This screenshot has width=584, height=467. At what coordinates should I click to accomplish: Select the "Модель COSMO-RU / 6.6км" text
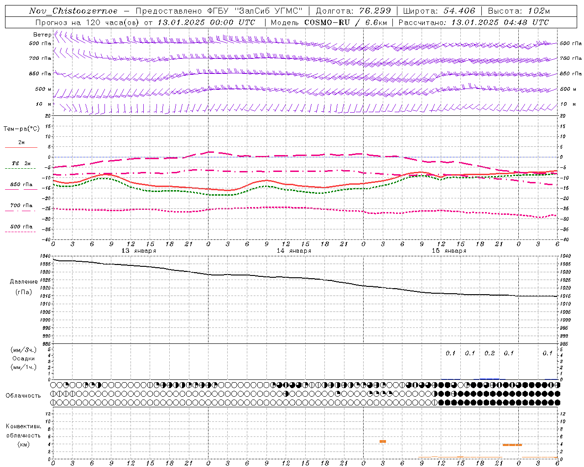[328, 22]
